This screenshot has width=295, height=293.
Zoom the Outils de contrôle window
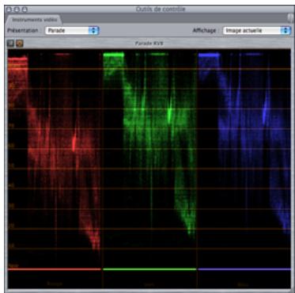(x=25, y=10)
